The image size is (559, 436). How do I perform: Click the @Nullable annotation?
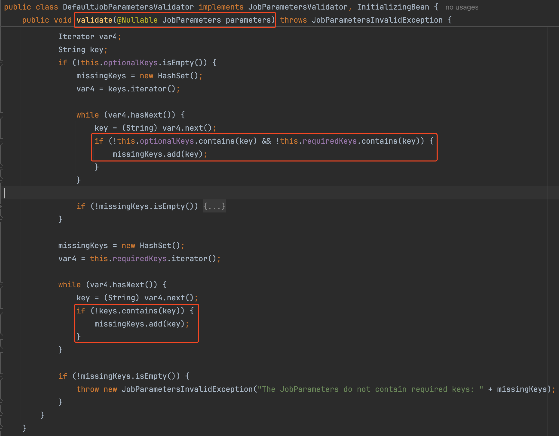tap(137, 20)
